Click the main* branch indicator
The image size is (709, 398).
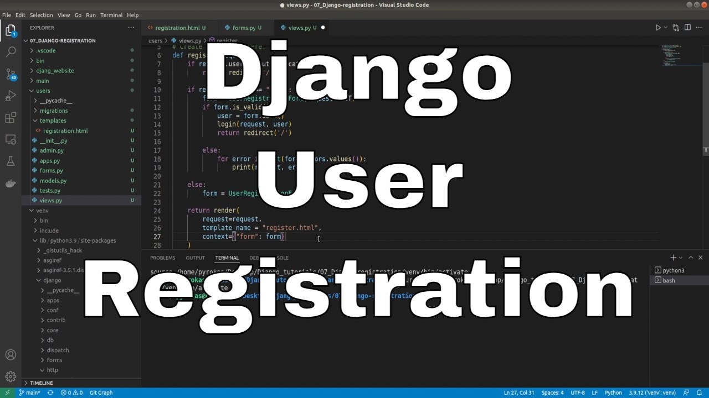coord(29,392)
